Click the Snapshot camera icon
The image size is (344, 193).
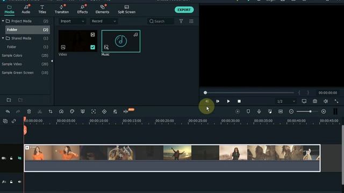[x=315, y=101]
